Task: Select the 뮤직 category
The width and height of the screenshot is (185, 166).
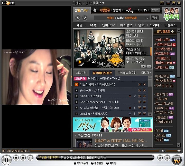Action: click(93, 25)
